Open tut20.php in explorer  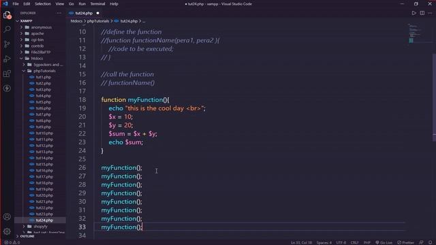[44, 195]
